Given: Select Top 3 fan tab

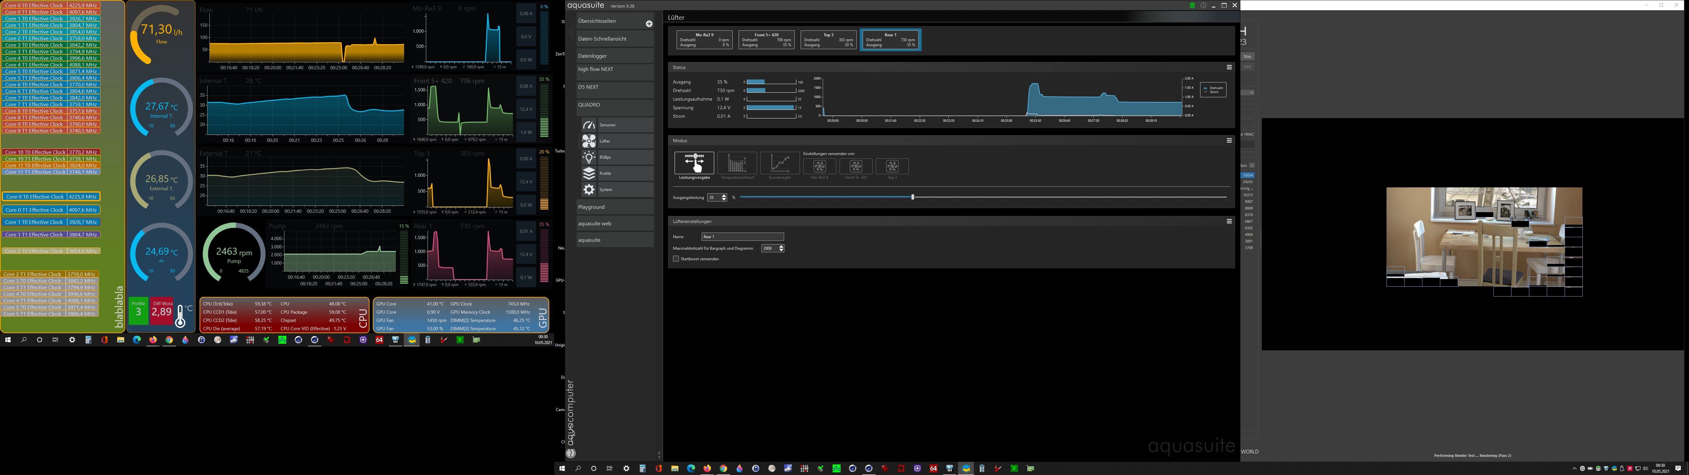Looking at the screenshot, I should (828, 39).
